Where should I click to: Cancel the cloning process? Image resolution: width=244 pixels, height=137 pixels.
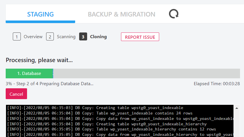coord(16,94)
